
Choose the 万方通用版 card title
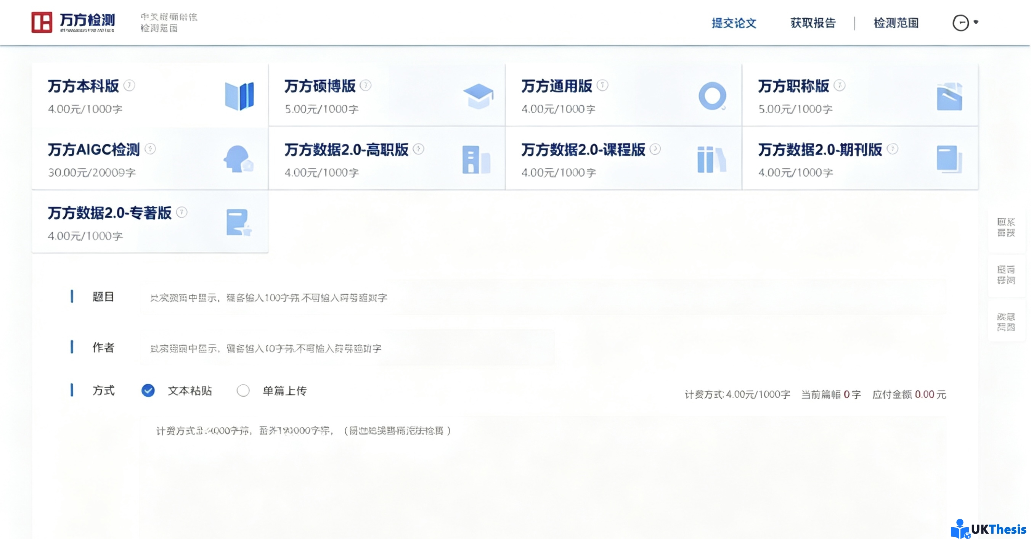557,86
